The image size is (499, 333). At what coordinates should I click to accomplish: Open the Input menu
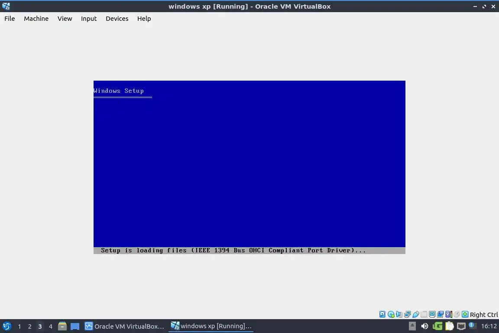tap(89, 19)
